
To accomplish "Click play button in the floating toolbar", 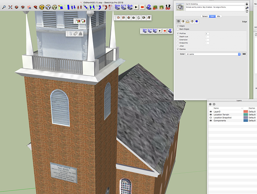I will (x=160, y=31).
